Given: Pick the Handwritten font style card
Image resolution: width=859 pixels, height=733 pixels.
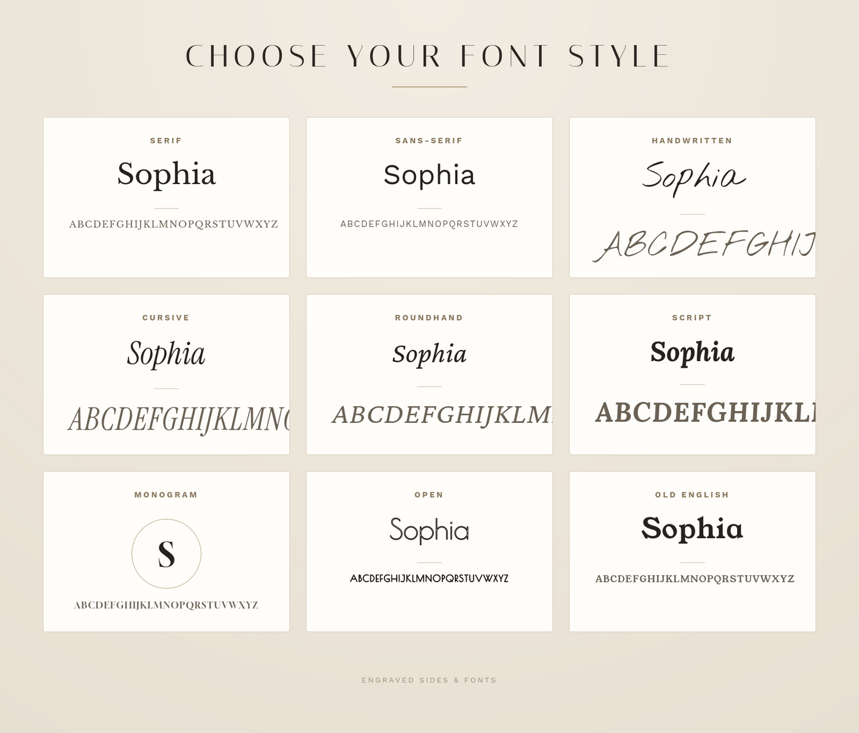Looking at the screenshot, I should [693, 197].
